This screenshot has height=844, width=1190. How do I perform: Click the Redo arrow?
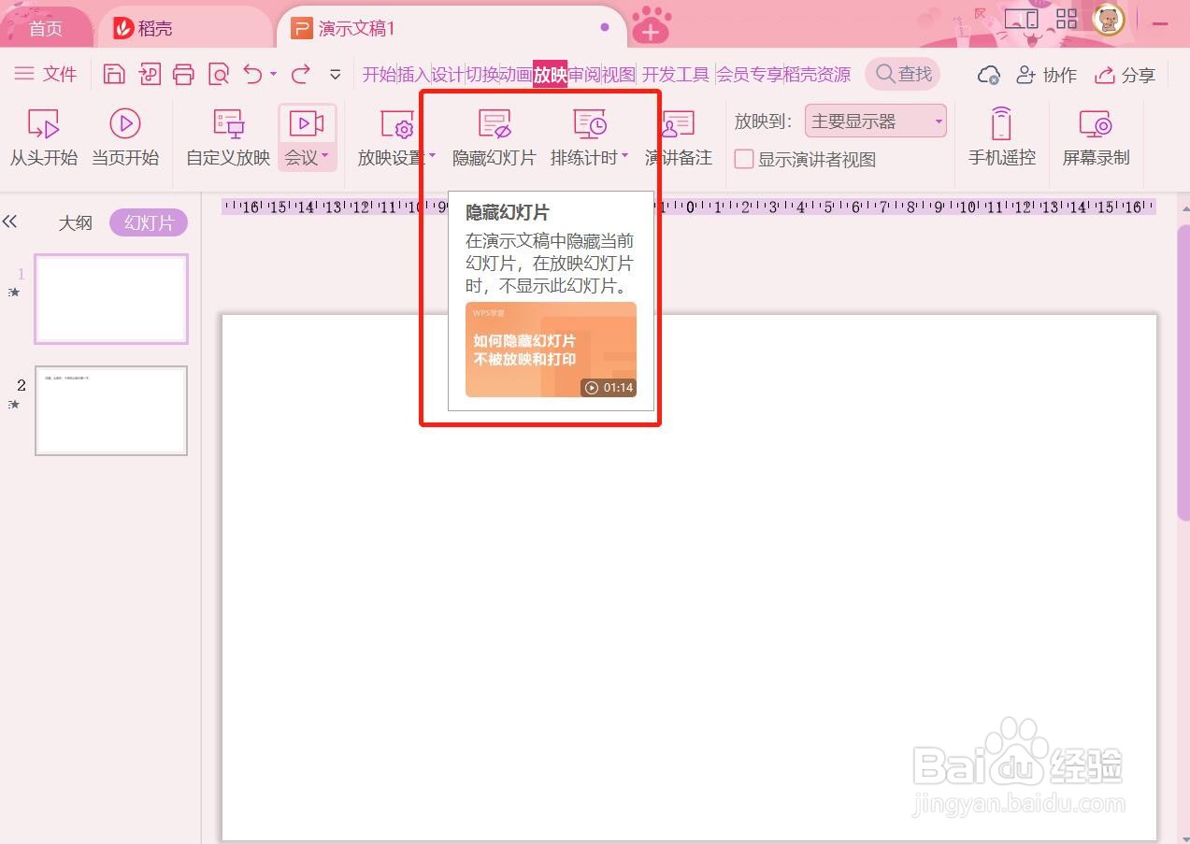(301, 74)
